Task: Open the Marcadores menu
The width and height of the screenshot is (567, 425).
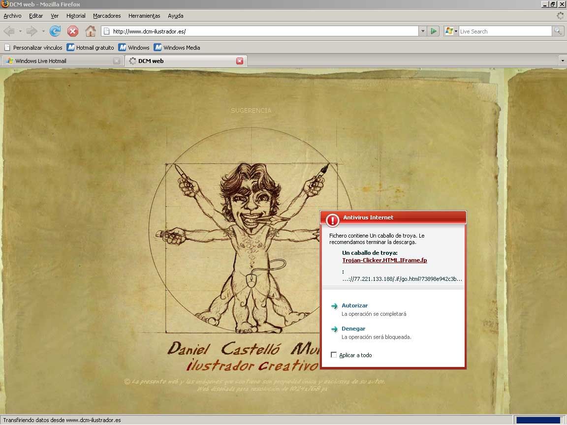Action: [107, 16]
